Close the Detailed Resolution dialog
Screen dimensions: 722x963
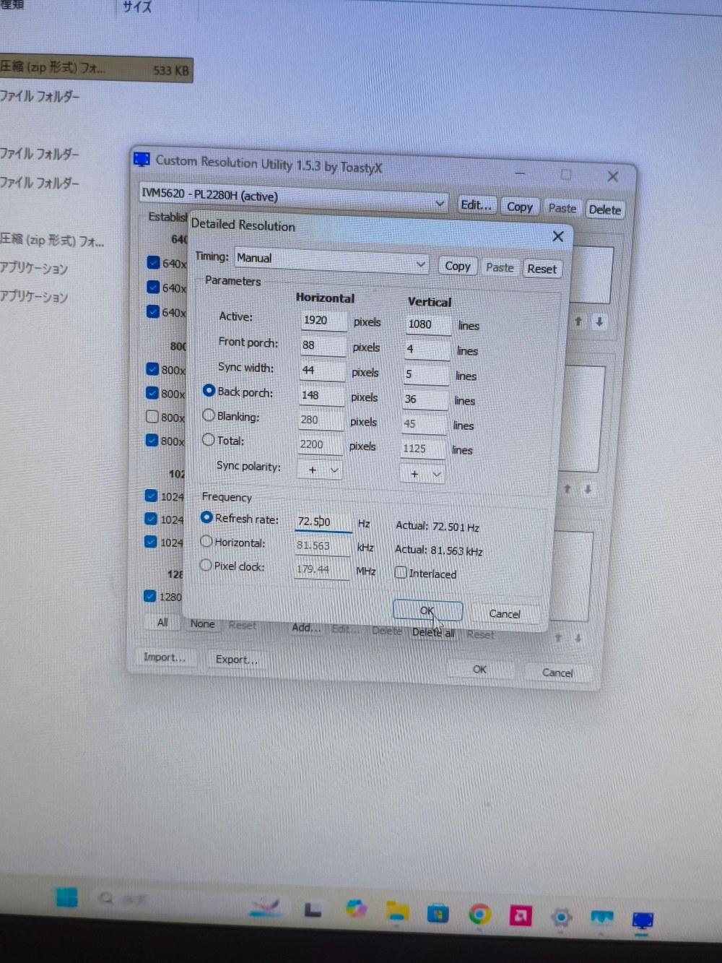(557, 236)
